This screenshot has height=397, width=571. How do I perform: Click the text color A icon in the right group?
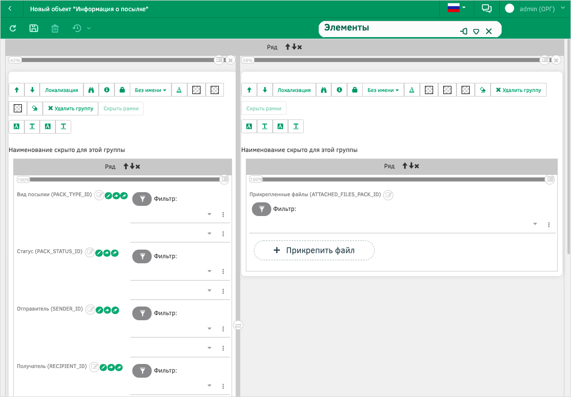pyautogui.click(x=412, y=90)
